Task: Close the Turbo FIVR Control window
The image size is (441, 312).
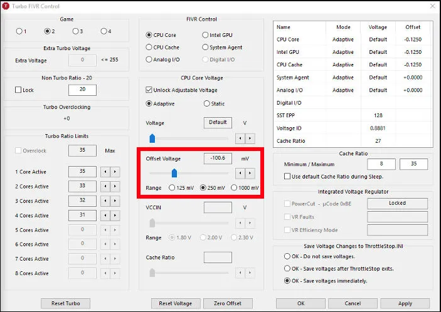Action: pyautogui.click(x=433, y=6)
